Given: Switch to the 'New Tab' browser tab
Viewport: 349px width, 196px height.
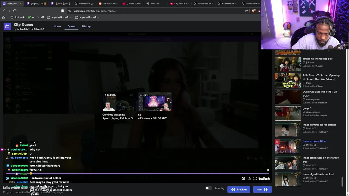Looking at the screenshot, I should point(156,4).
